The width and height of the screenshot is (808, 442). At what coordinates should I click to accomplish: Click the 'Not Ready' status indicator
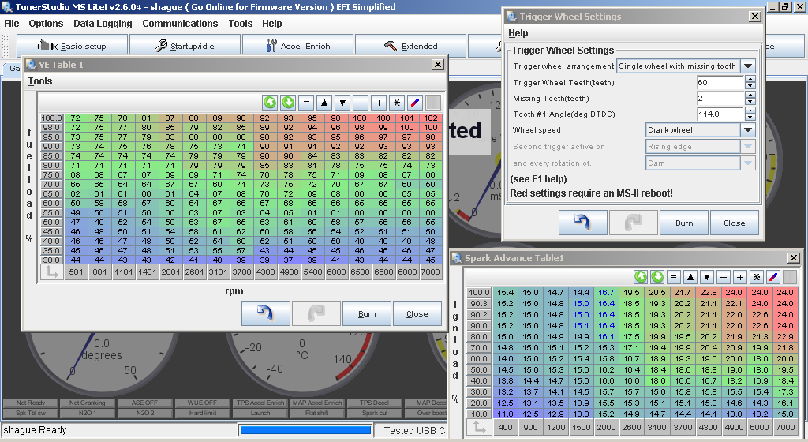tap(31, 403)
